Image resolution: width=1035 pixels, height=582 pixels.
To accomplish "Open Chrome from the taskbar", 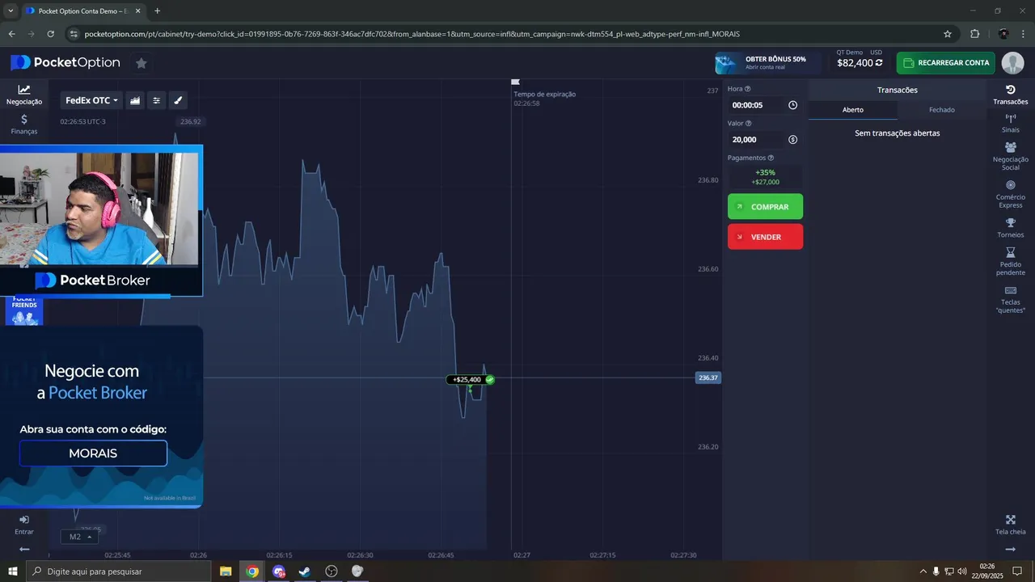I will pos(252,571).
